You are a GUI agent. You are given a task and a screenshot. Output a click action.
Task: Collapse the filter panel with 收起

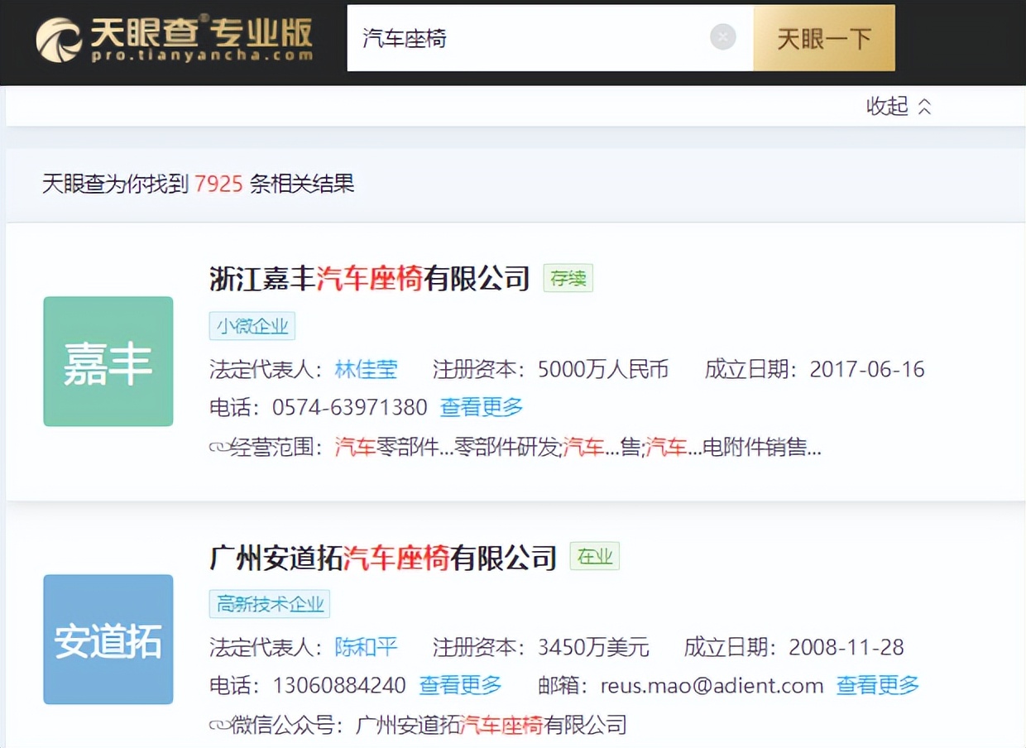coord(899,106)
